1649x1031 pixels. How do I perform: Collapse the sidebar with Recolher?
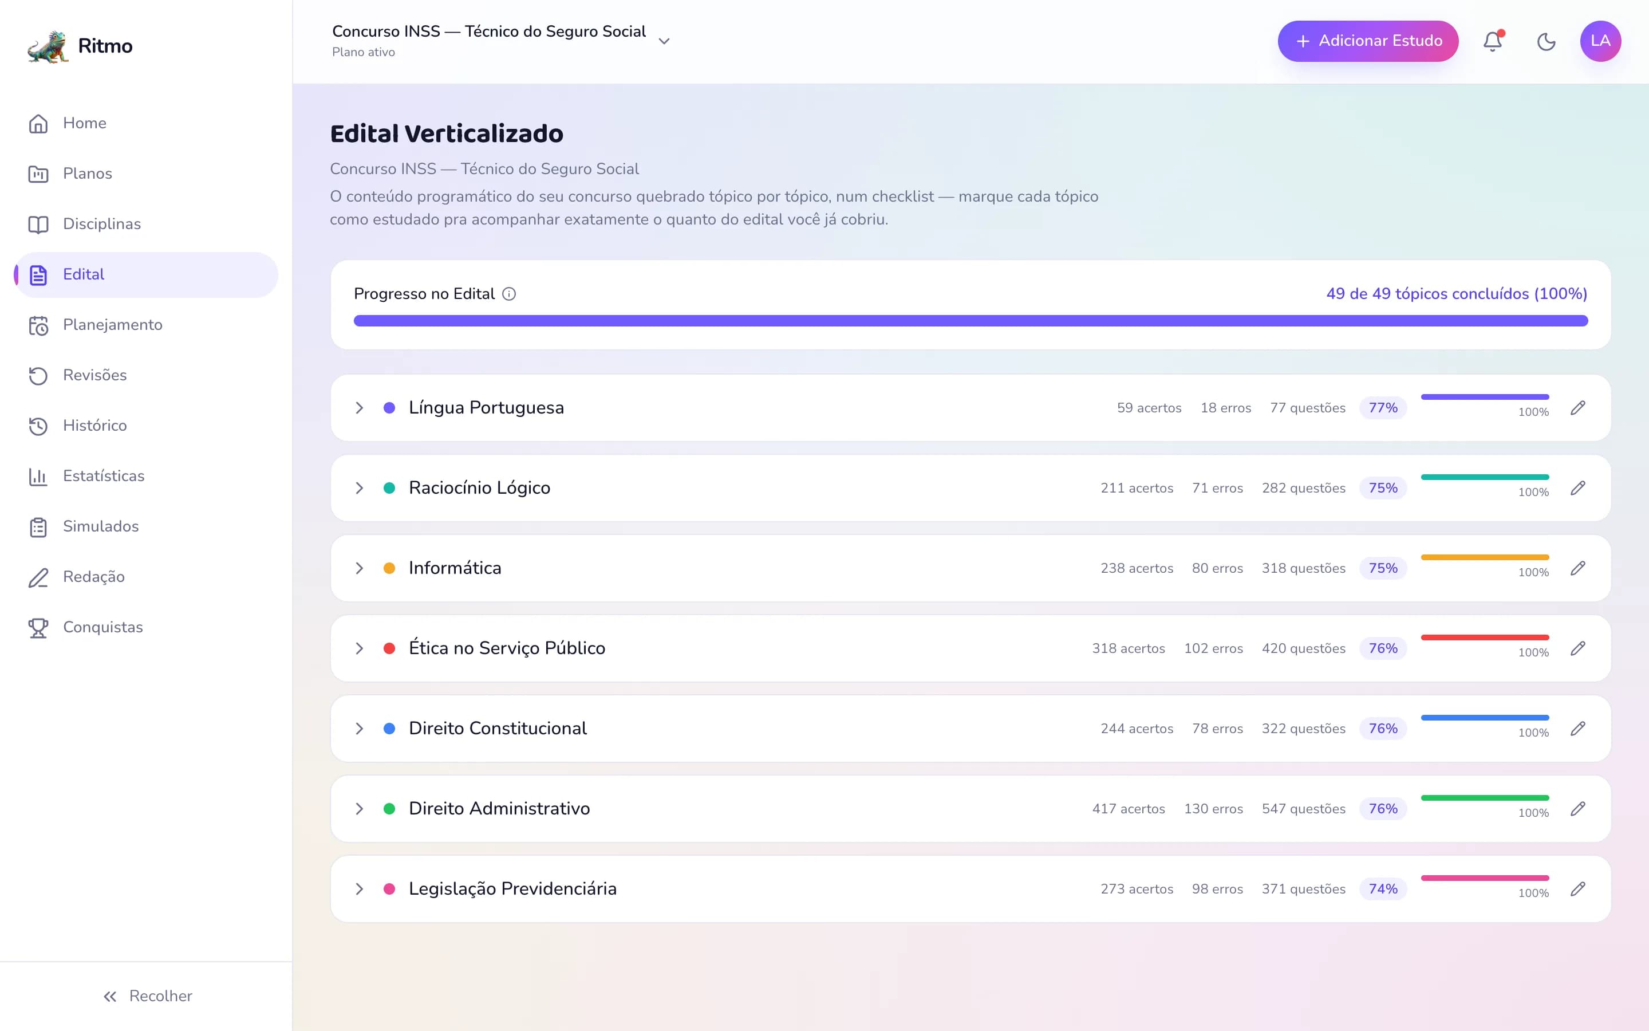[147, 996]
